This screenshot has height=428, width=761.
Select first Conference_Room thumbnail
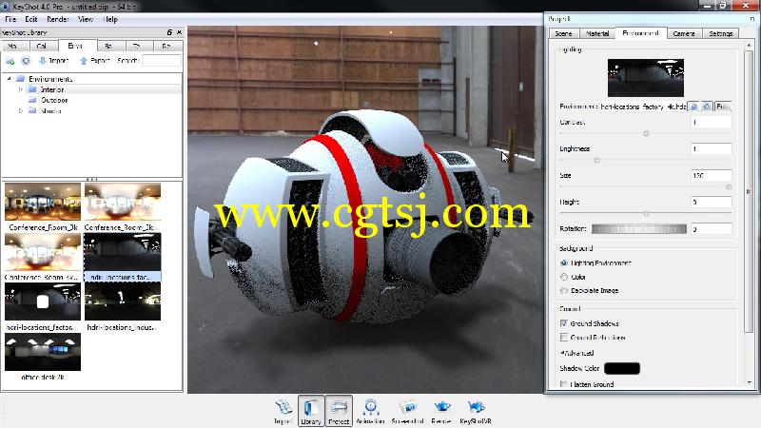point(43,202)
